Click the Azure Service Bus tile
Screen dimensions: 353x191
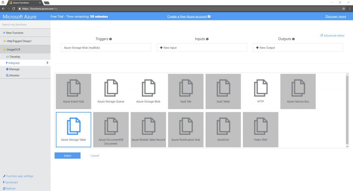(298, 91)
